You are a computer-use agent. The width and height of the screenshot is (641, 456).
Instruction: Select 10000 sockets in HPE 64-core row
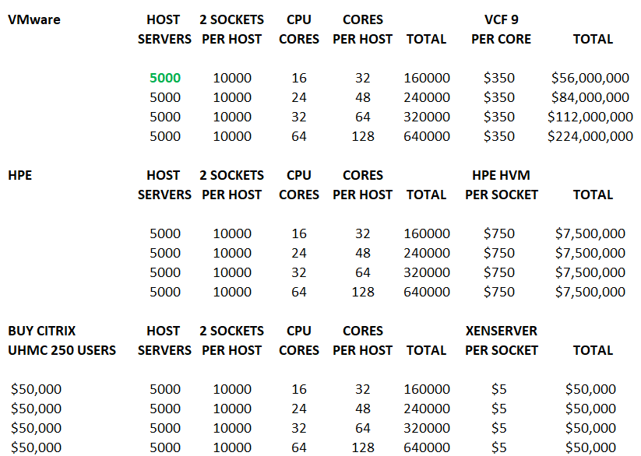coord(232,292)
